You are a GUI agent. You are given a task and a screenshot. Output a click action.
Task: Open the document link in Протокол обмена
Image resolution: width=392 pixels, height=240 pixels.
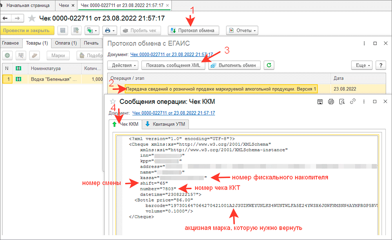172,55
